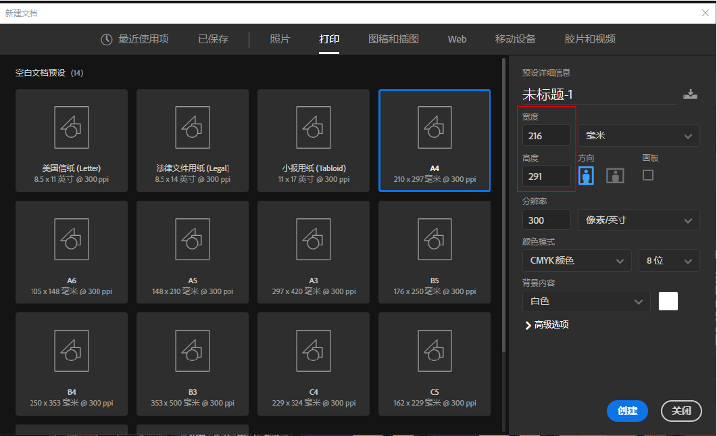Open the 毫米 width unit dropdown
The image size is (717, 436).
click(x=639, y=136)
